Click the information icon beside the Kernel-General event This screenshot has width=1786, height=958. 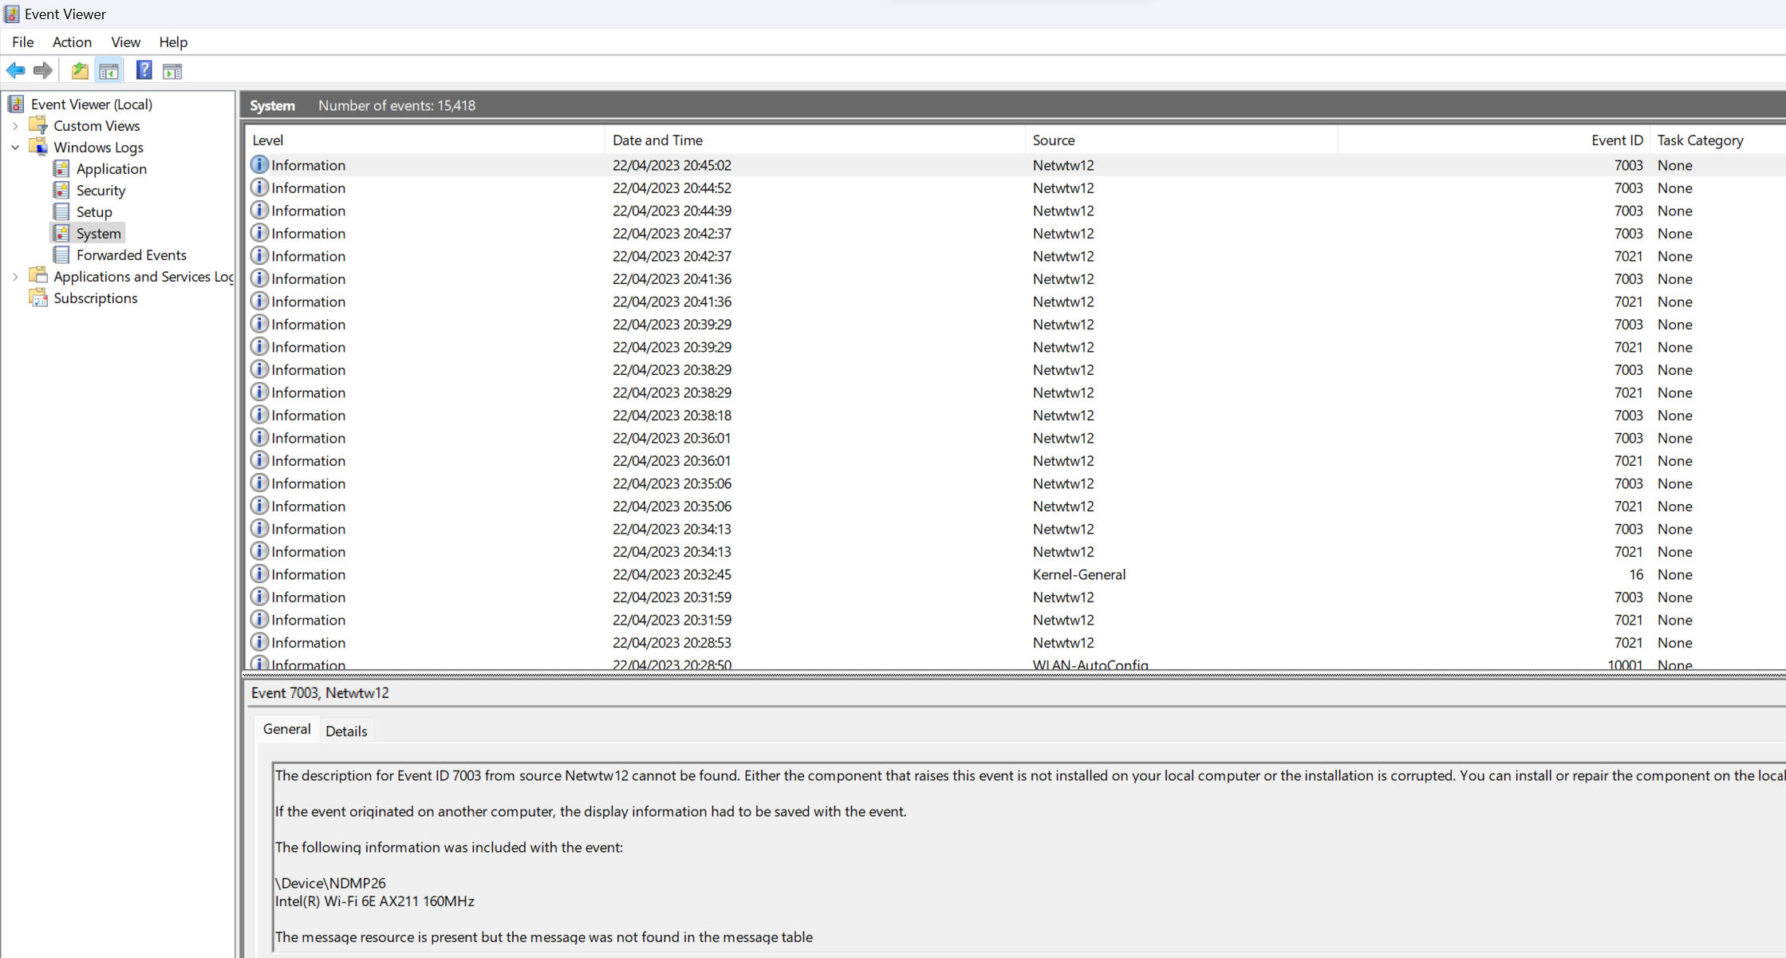coord(259,574)
